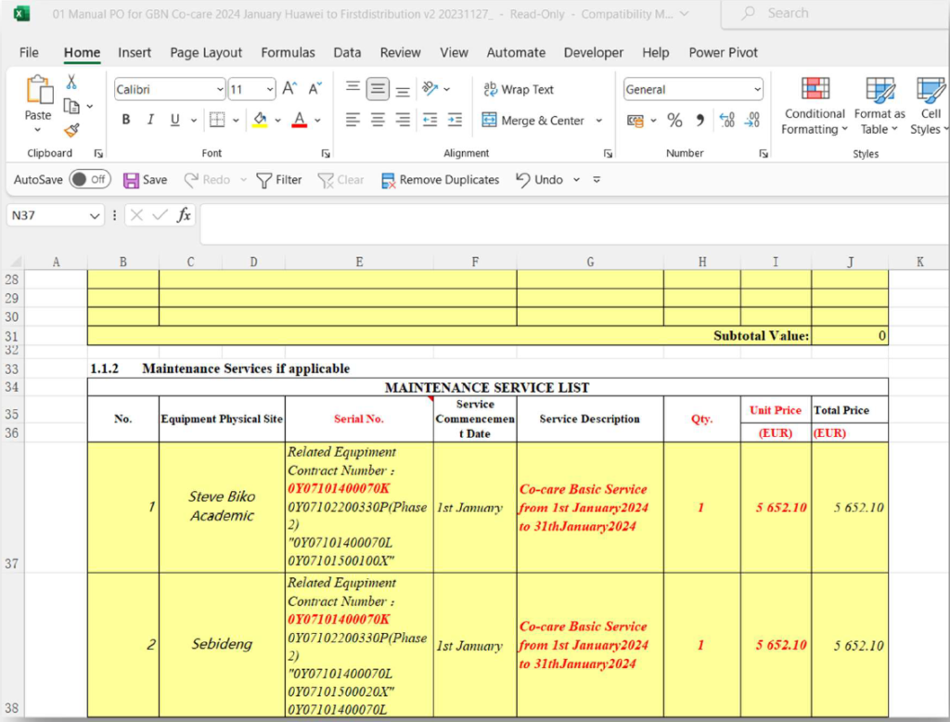Apply Italic formatting
This screenshot has height=722, width=950.
click(x=150, y=120)
